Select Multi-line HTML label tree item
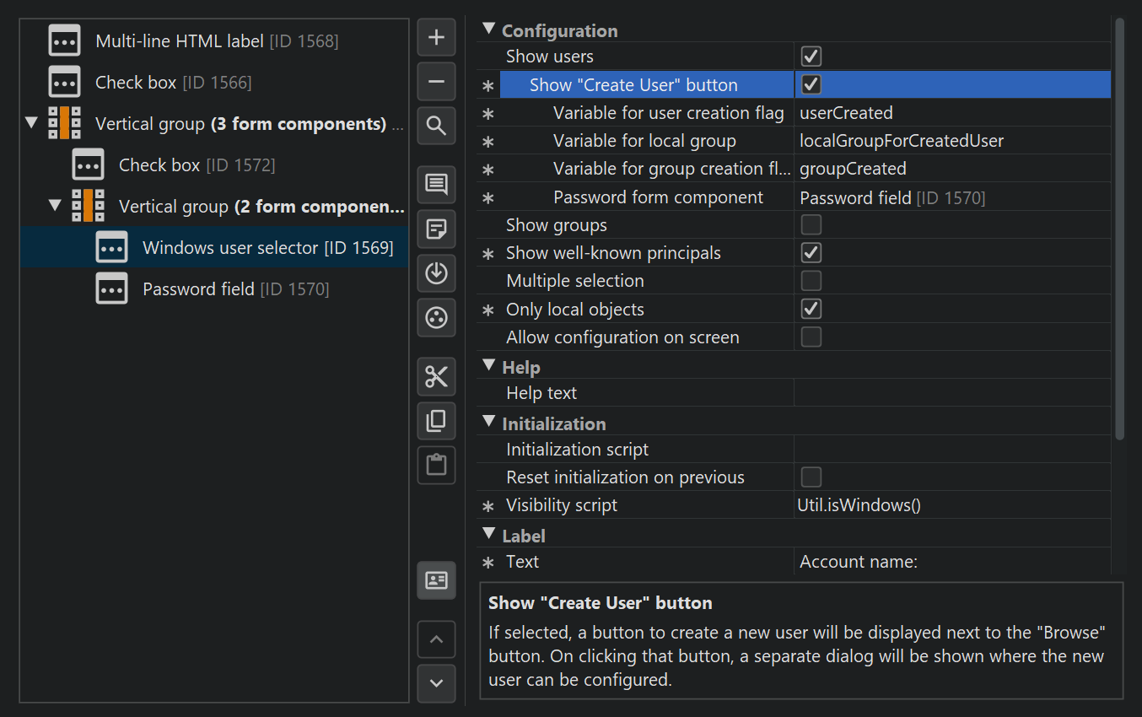Viewport: 1142px width, 717px height. point(216,40)
